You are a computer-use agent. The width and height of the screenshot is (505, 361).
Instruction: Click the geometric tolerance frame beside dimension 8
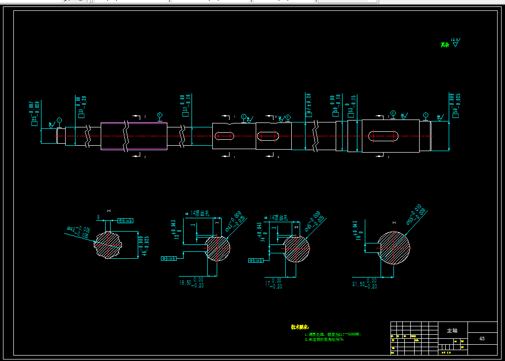(x=125, y=221)
